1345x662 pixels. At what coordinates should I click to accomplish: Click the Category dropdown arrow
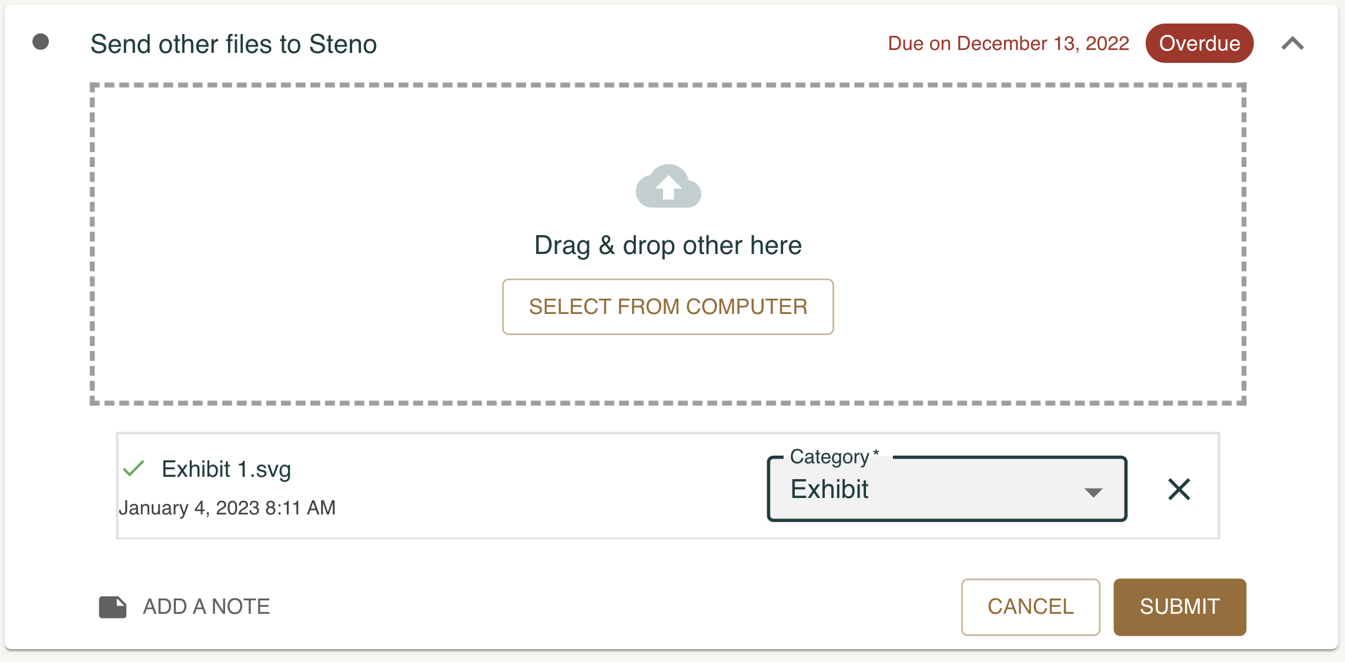point(1093,492)
